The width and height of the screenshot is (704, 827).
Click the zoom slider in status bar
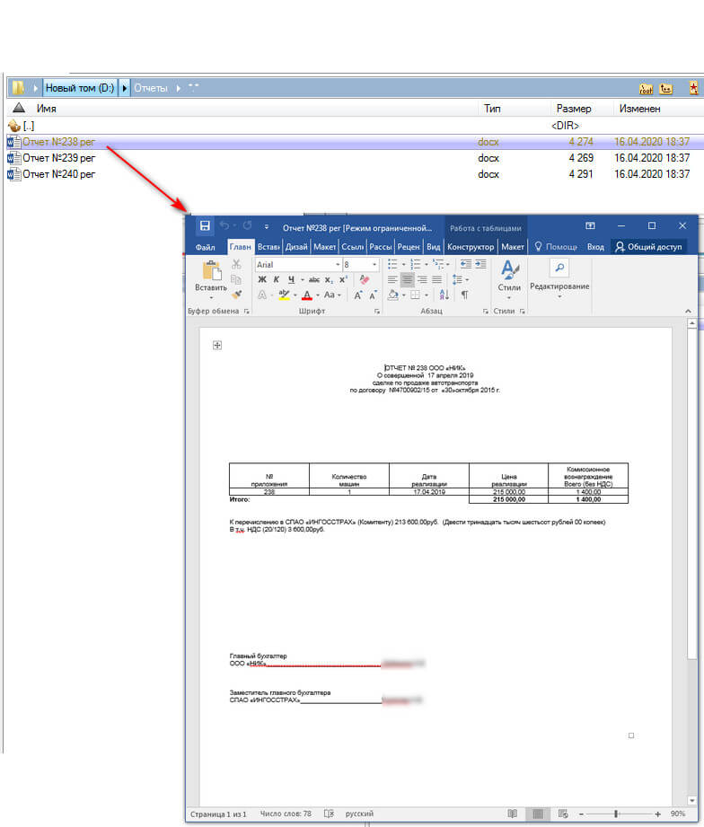point(616,814)
